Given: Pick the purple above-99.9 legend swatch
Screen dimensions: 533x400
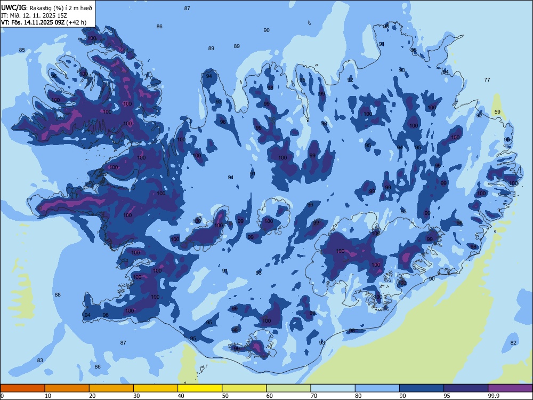Looking at the screenshot, I should [510, 388].
